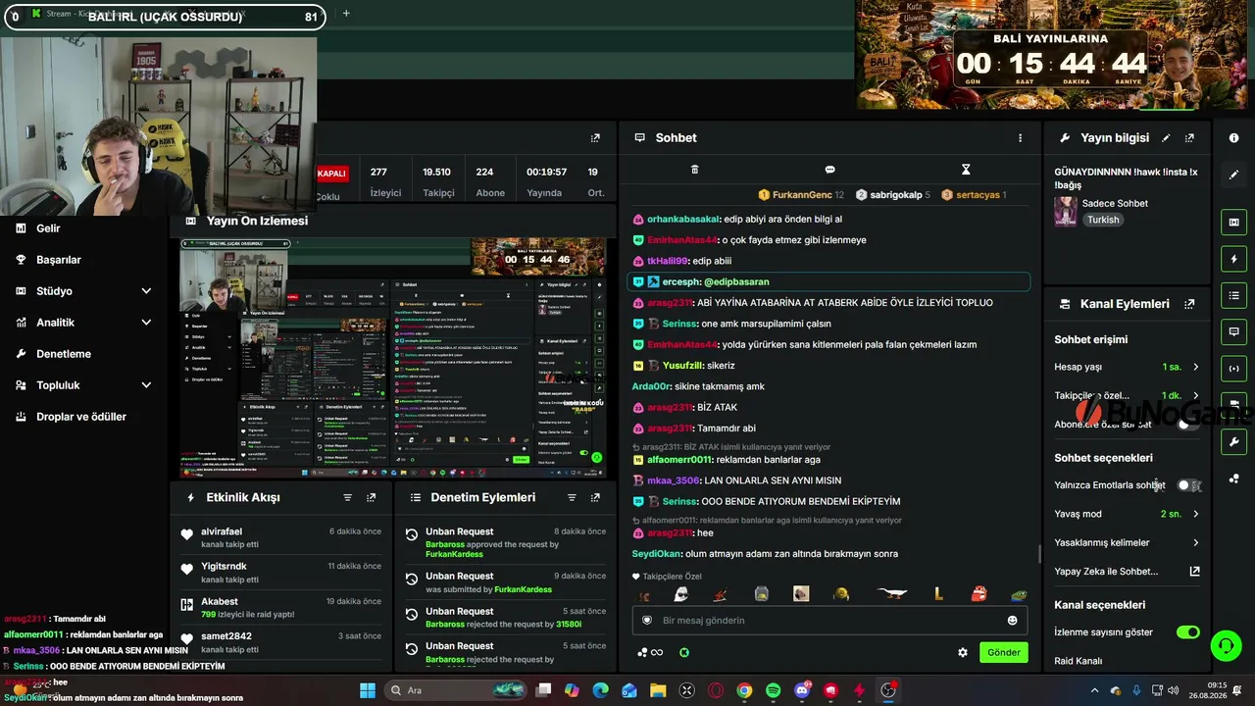Open a new browser tab with plus
The image size is (1255, 706).
(346, 14)
